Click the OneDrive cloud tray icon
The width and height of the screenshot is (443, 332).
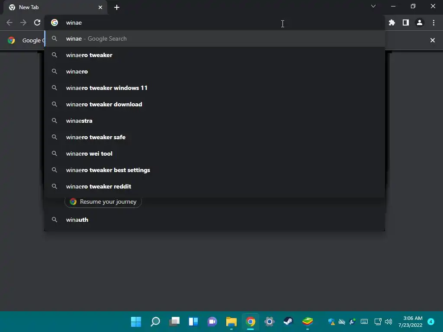[x=342, y=322]
